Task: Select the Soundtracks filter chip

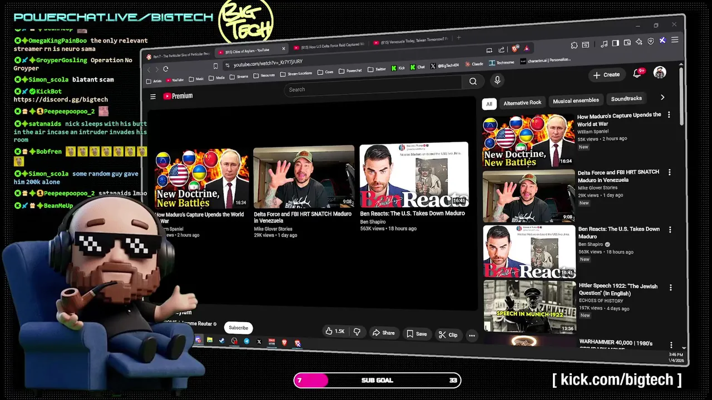Action: coord(626,99)
